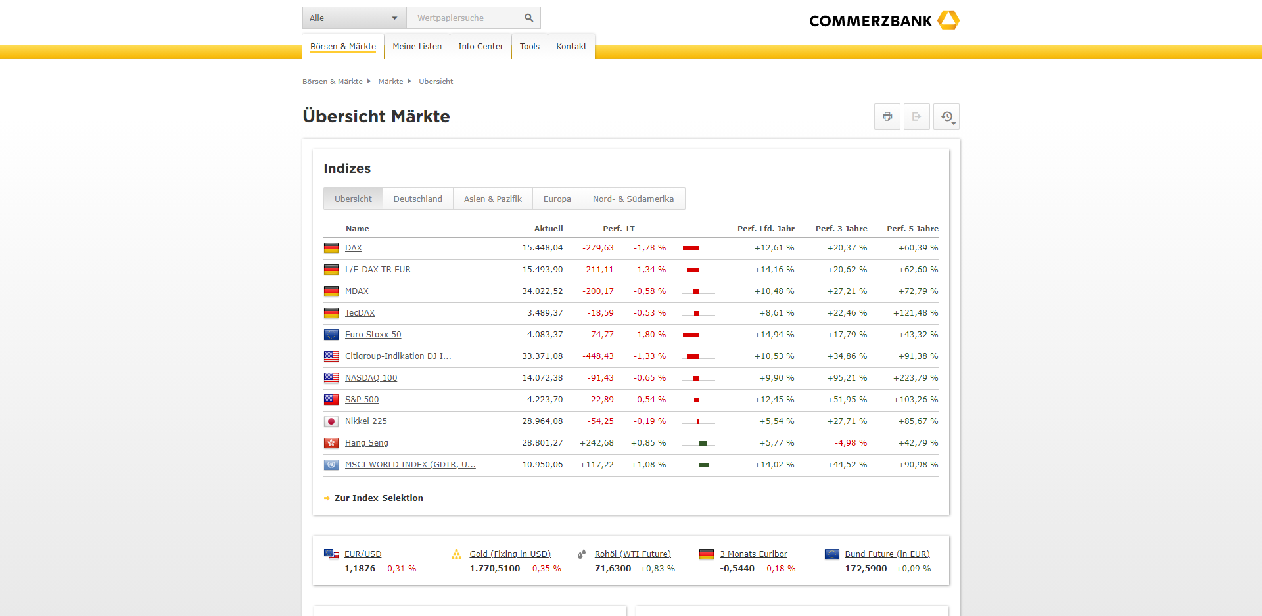Click the export data icon
The width and height of the screenshot is (1262, 616).
[x=917, y=116]
